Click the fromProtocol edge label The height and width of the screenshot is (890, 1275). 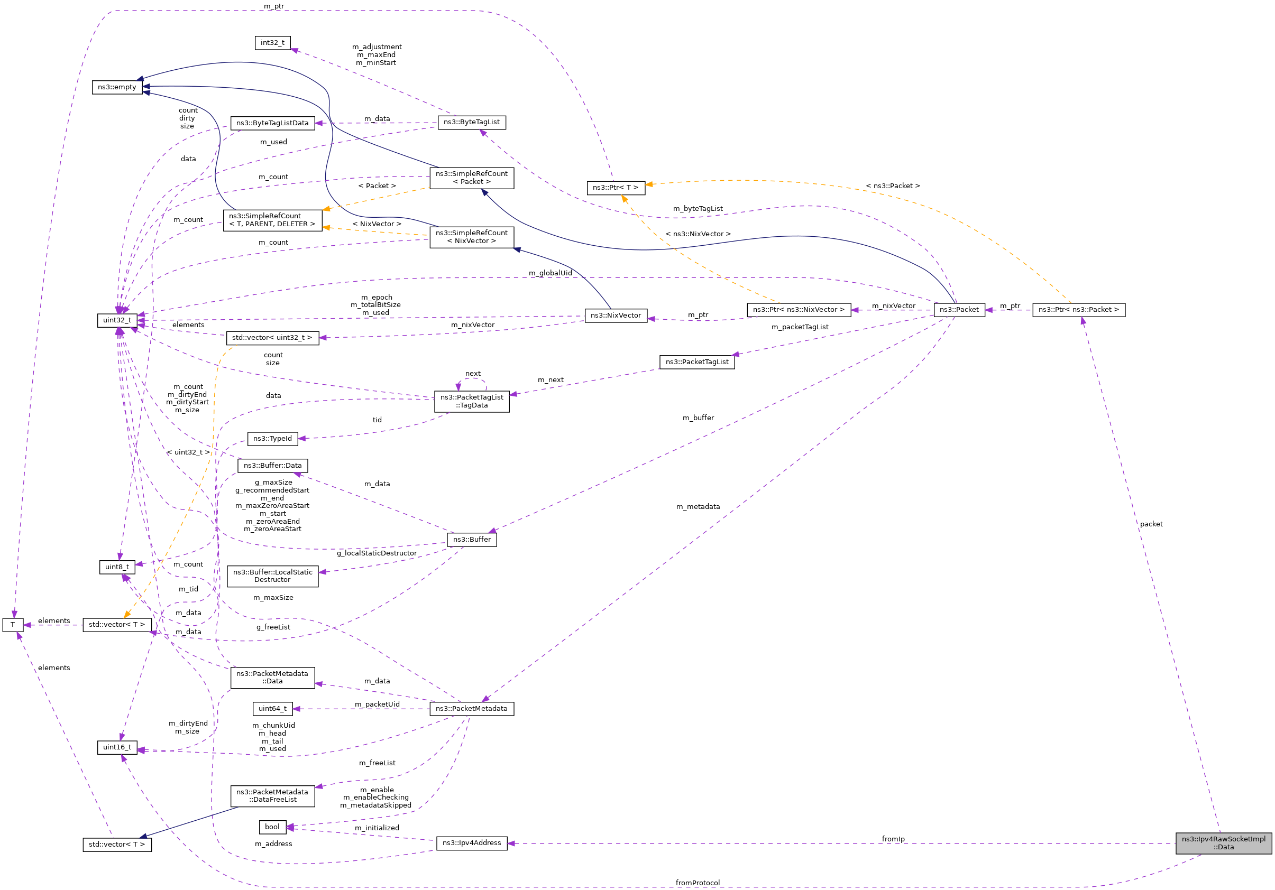[x=698, y=883]
